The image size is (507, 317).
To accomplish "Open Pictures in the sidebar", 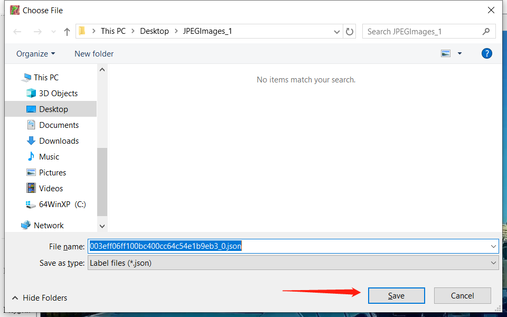I will tap(52, 172).
